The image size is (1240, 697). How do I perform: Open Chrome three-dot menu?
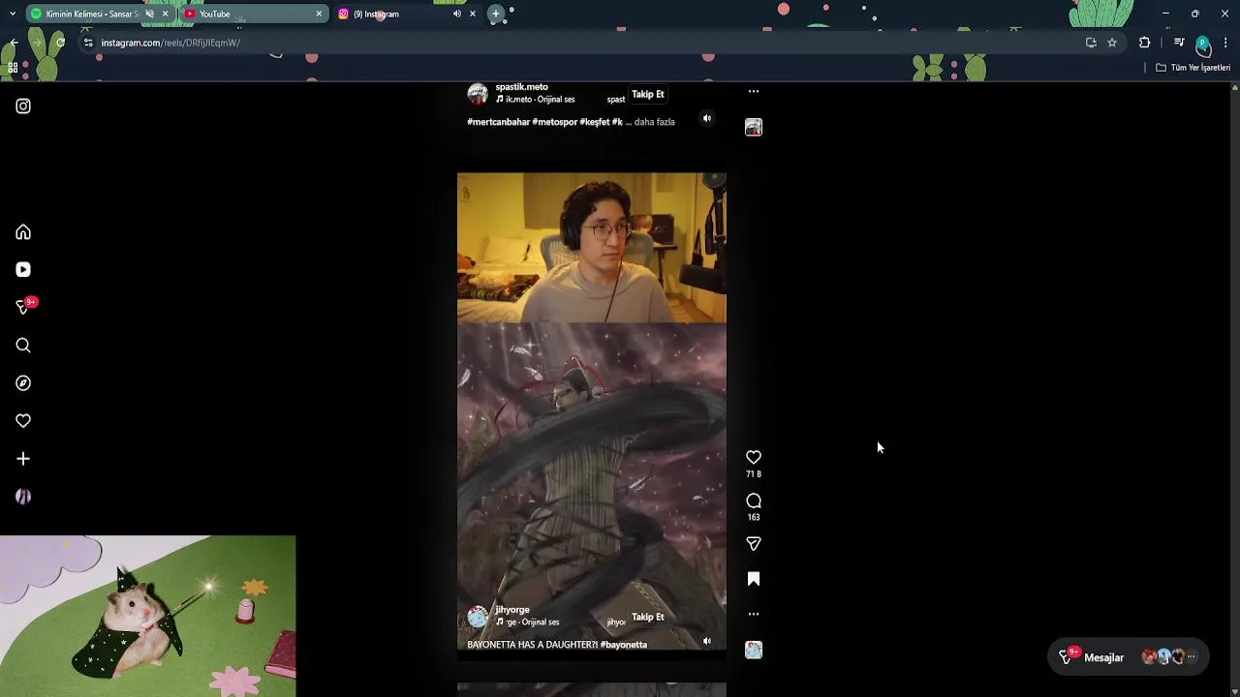[x=1226, y=43]
